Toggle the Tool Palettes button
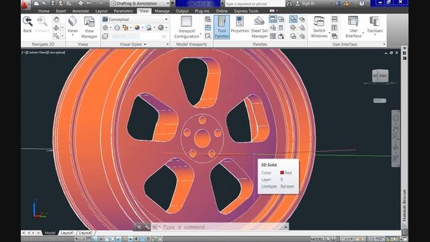Viewport: 430px width, 242px height. (x=222, y=27)
